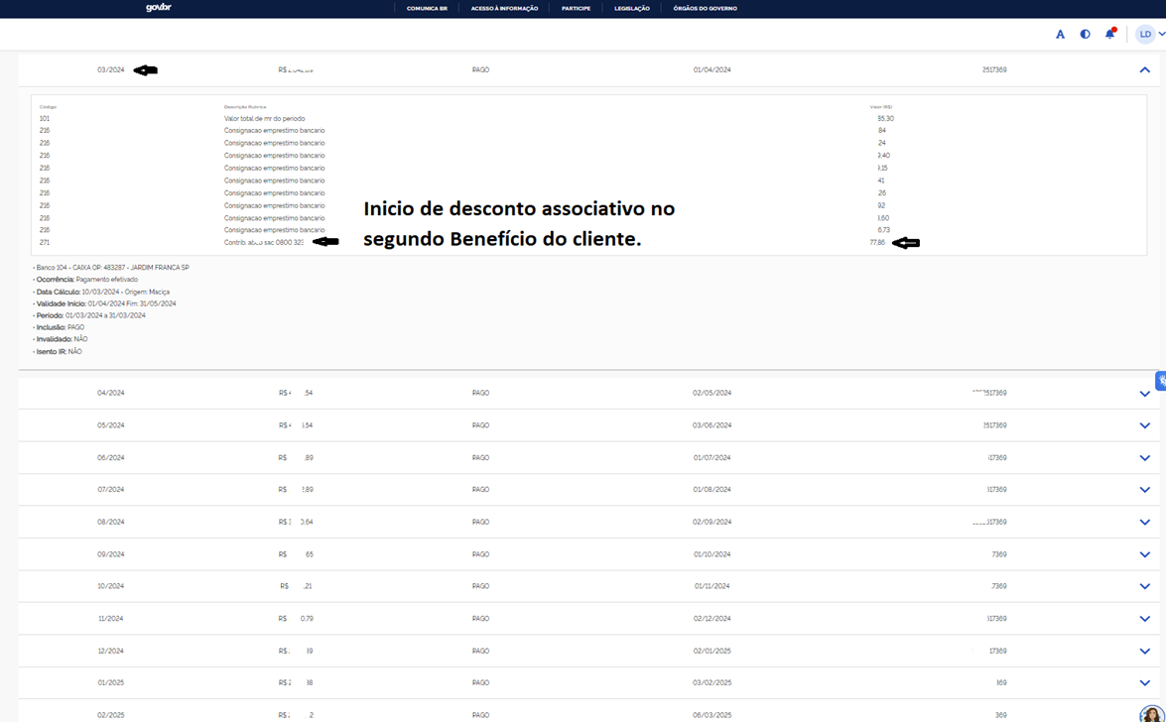Click payment date 01/11/2024
1166x722 pixels.
(x=712, y=586)
